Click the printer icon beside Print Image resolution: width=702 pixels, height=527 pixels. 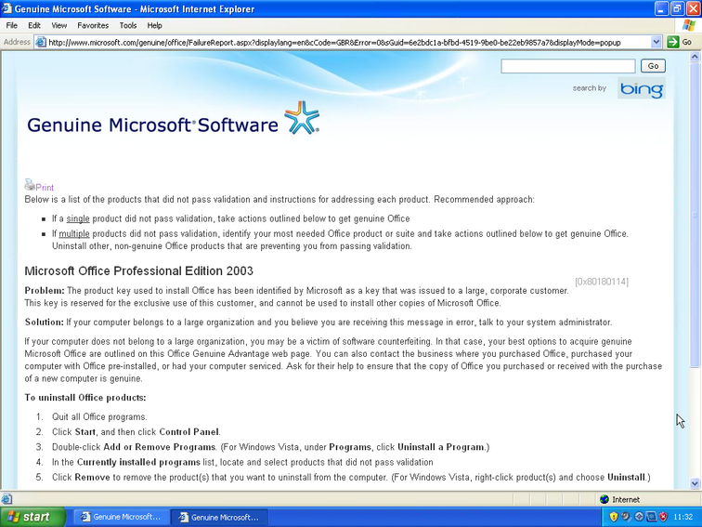pyautogui.click(x=30, y=185)
